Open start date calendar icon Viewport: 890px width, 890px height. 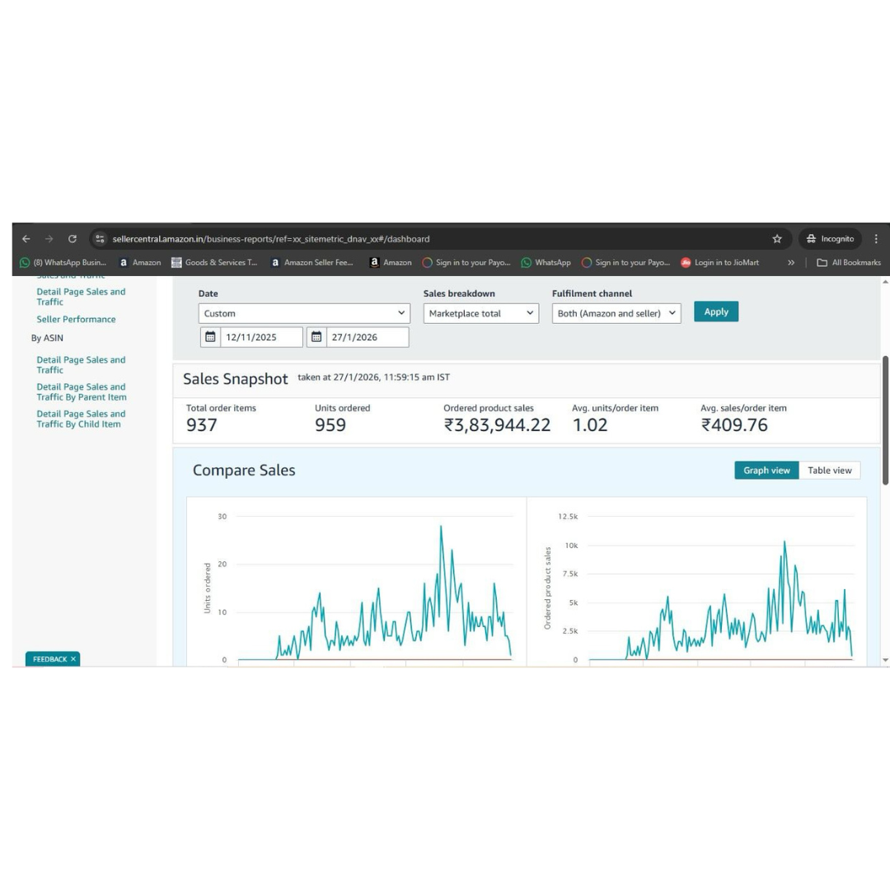(210, 337)
